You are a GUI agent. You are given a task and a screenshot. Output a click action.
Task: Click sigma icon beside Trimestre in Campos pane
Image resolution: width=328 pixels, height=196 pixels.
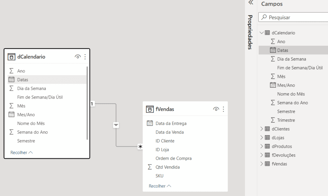(273, 120)
